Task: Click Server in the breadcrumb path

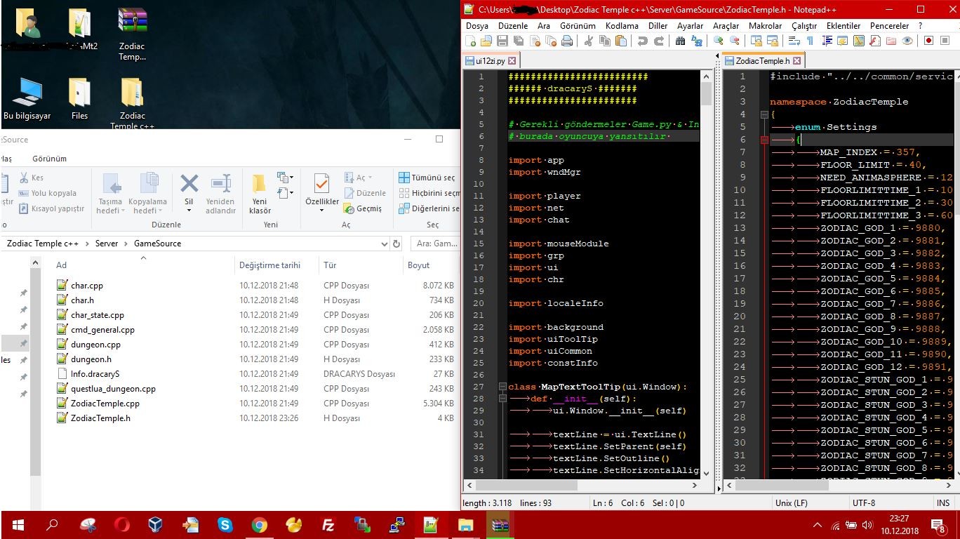Action: click(x=107, y=244)
